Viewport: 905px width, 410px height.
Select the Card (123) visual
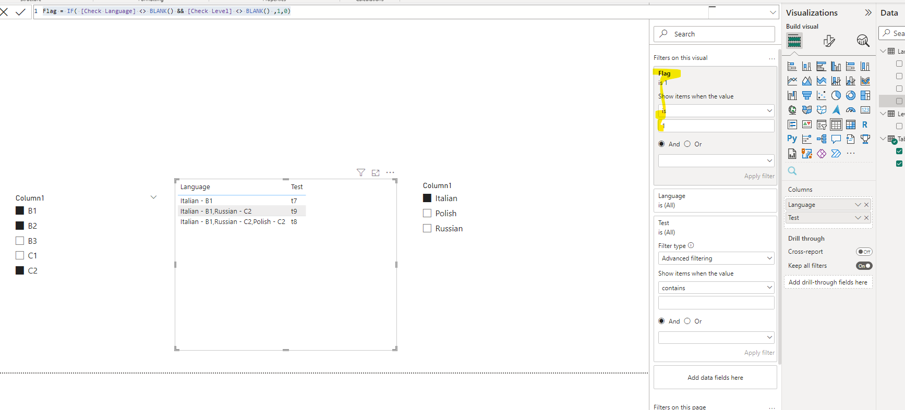[865, 110]
